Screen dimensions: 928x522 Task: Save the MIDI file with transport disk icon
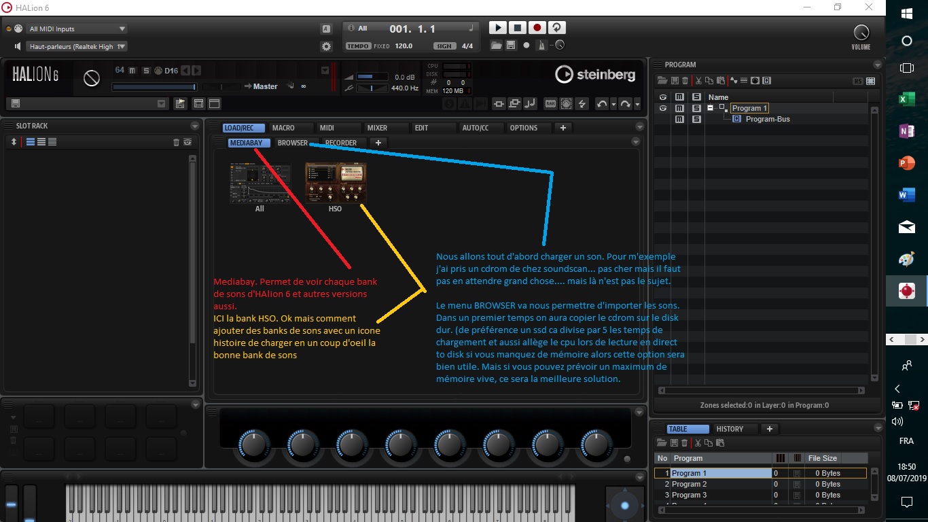[x=510, y=46]
